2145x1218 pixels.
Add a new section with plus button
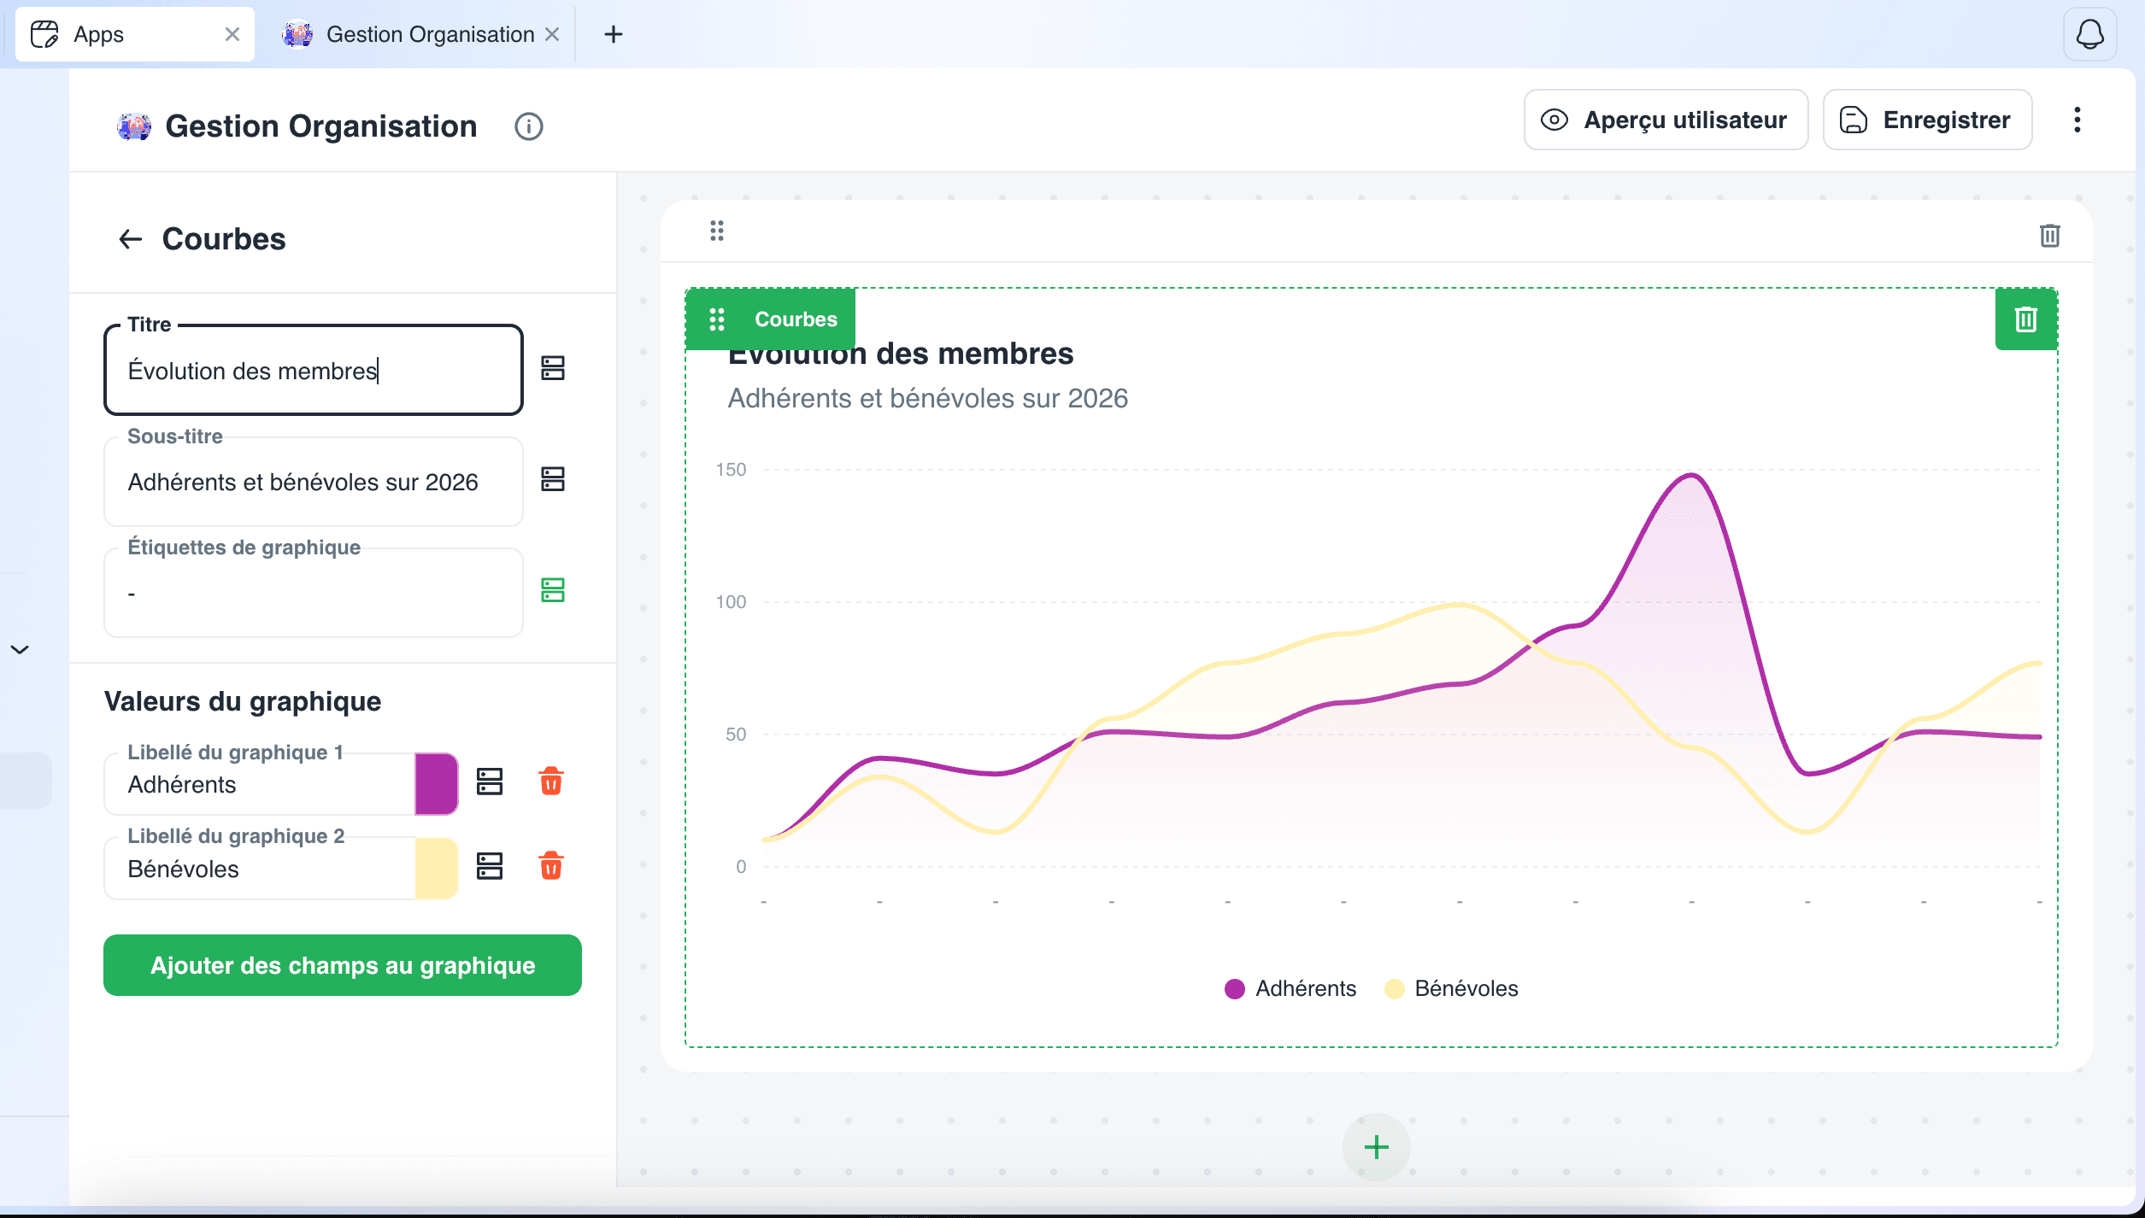(1376, 1147)
